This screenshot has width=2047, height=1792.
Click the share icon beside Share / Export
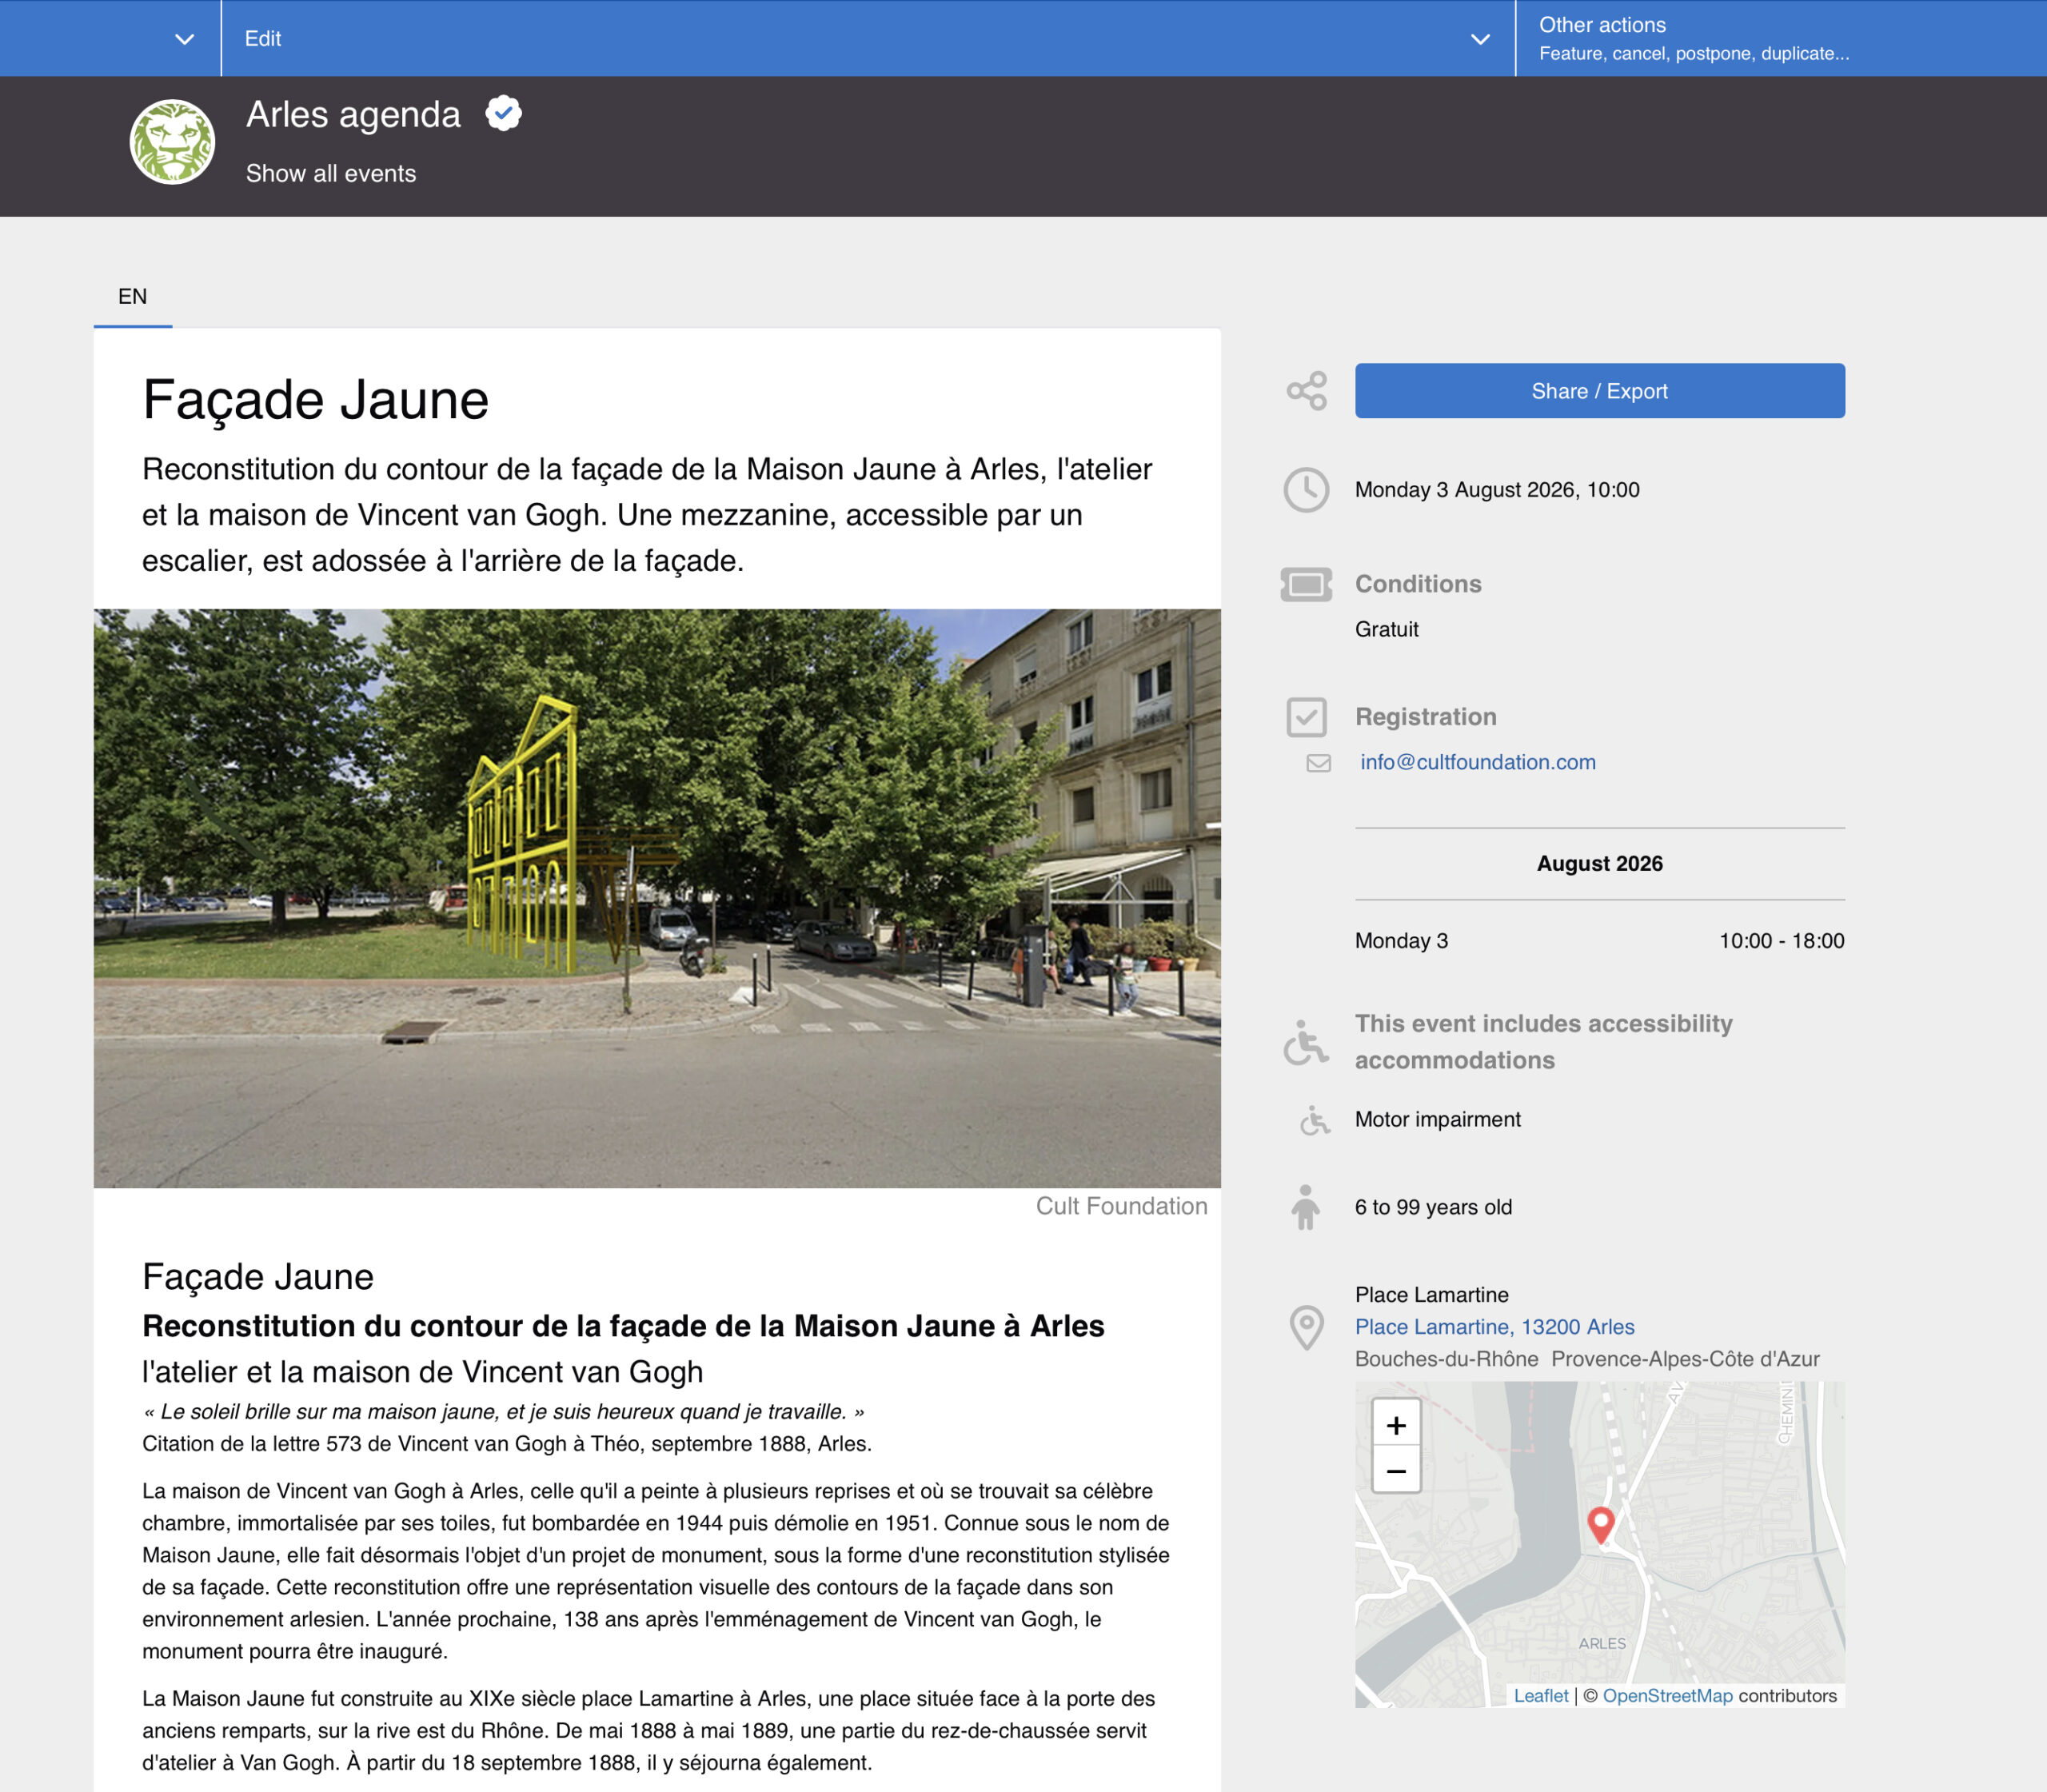point(1306,391)
